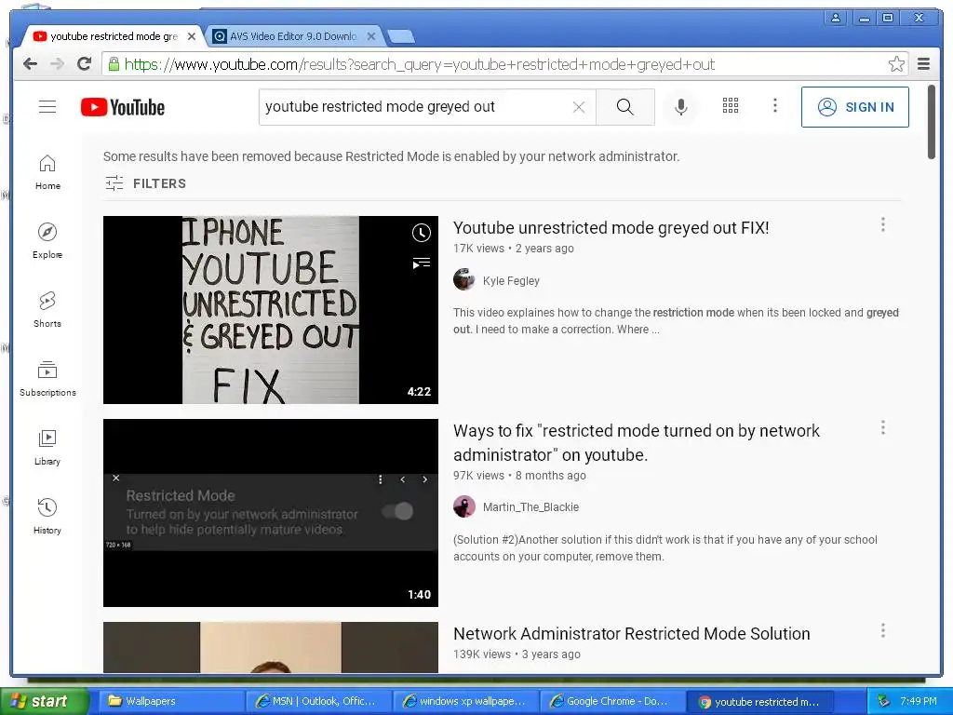Open Chrome main menu icon

pyautogui.click(x=924, y=64)
